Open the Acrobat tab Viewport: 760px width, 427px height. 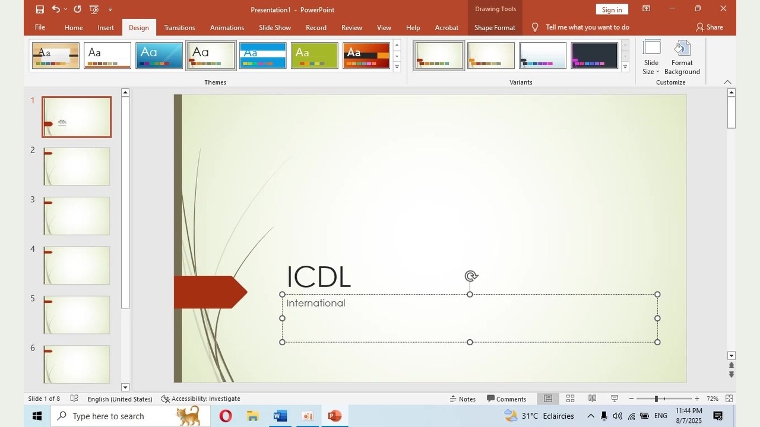pos(446,27)
